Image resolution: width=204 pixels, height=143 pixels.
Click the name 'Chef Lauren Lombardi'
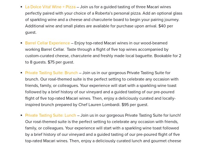pos(99,105)
